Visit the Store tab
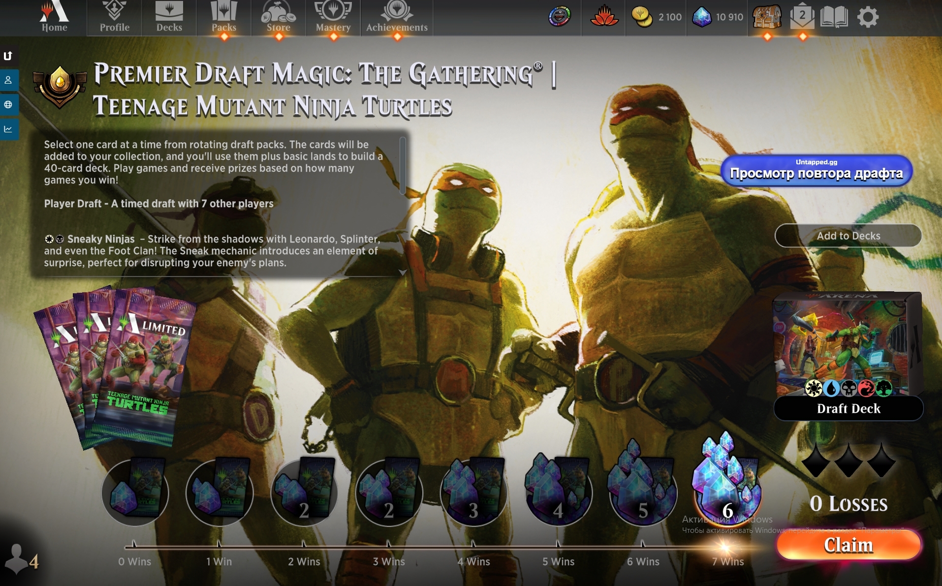 pyautogui.click(x=279, y=18)
